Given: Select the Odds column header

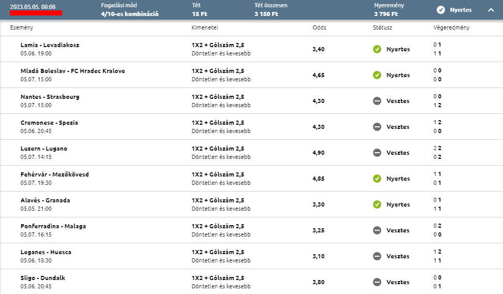Looking at the screenshot, I should tap(319, 27).
